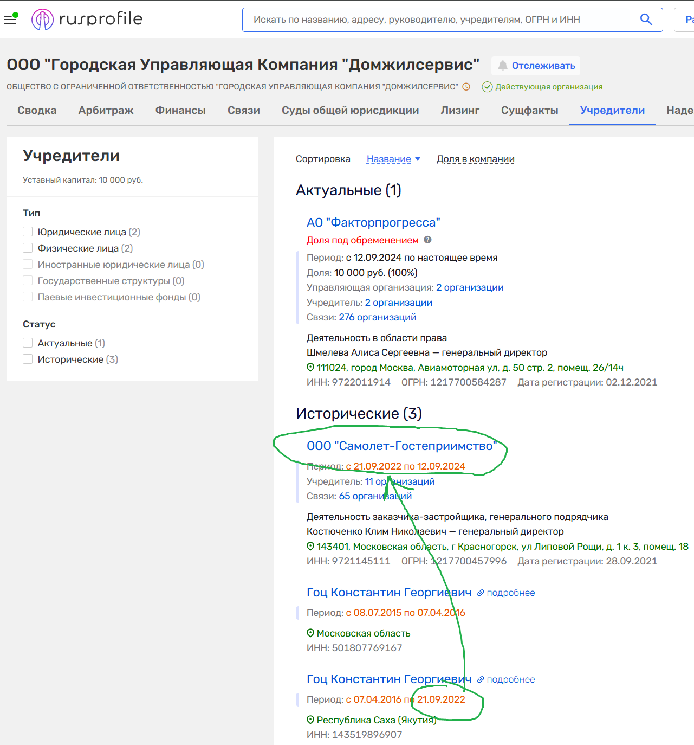This screenshot has width=694, height=745.
Task: Check the Исторические status filter
Action: point(28,359)
